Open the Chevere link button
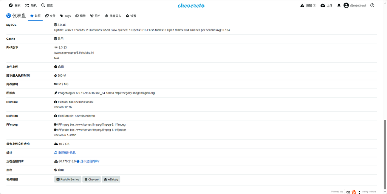 (91, 179)
